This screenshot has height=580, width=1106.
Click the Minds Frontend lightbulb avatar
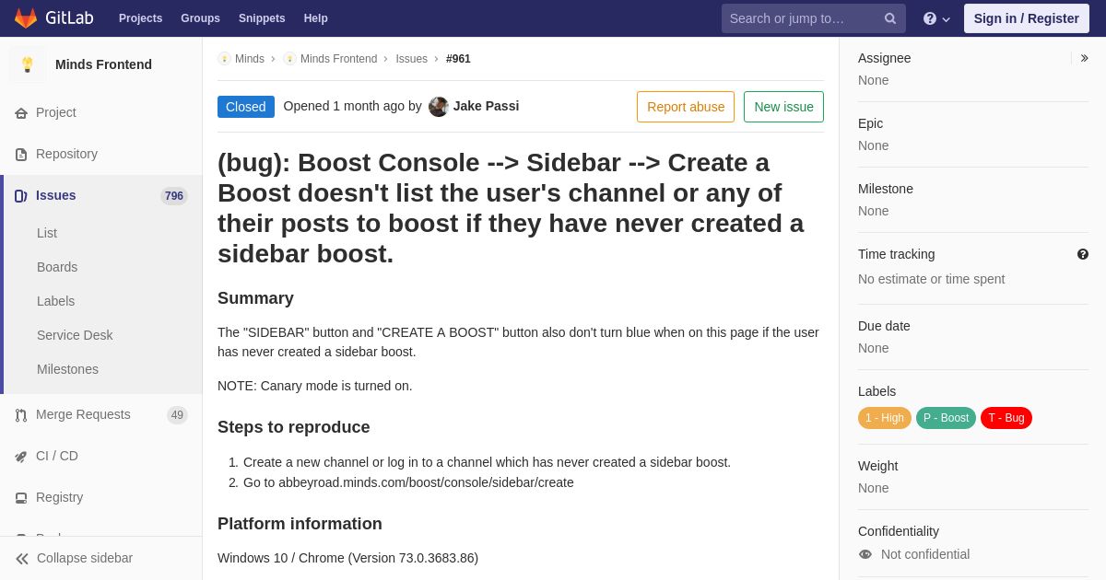click(28, 64)
